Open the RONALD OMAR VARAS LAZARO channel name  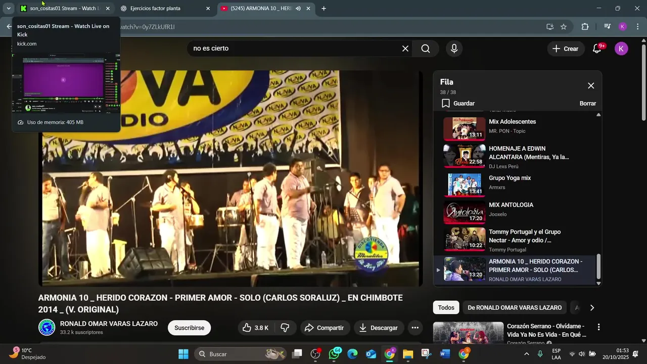pyautogui.click(x=109, y=324)
